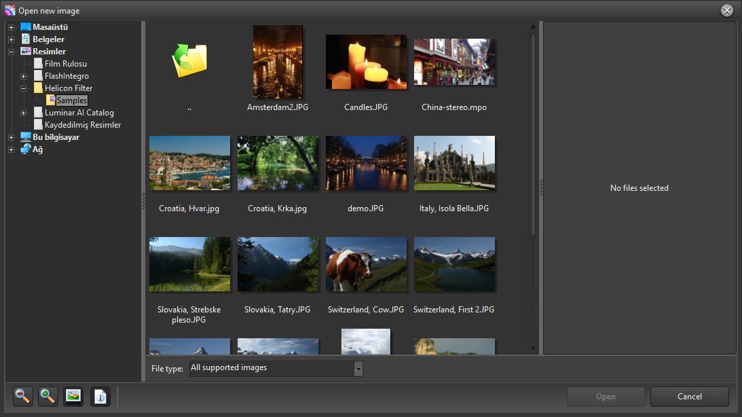Select the Slovakia, Strebske pleso.JPG thumbnail
Image resolution: width=742 pixels, height=417 pixels.
click(189, 265)
